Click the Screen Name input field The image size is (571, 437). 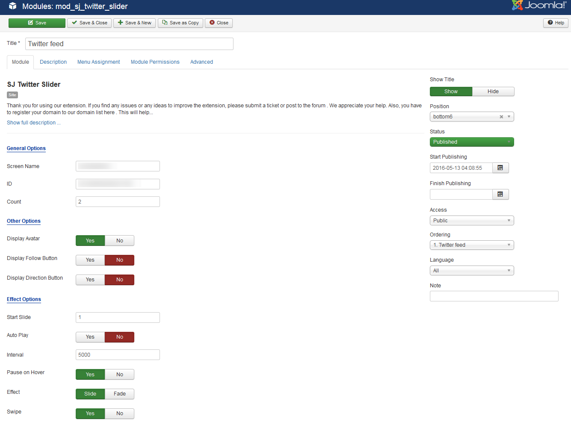pyautogui.click(x=118, y=166)
